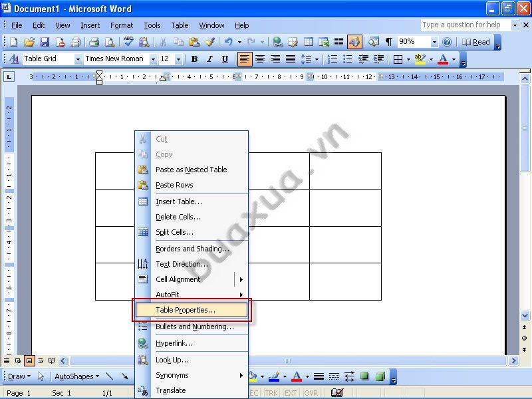This screenshot has height=399, width=532.
Task: Toggle Underline formatting
Action: pos(225,59)
